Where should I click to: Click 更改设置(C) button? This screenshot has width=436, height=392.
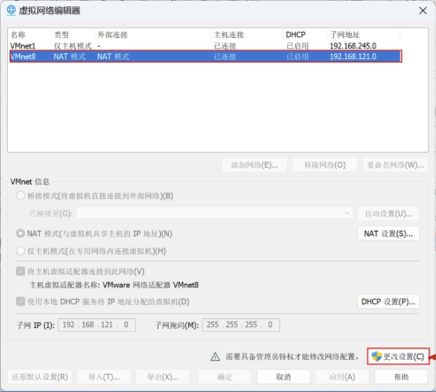tap(398, 357)
